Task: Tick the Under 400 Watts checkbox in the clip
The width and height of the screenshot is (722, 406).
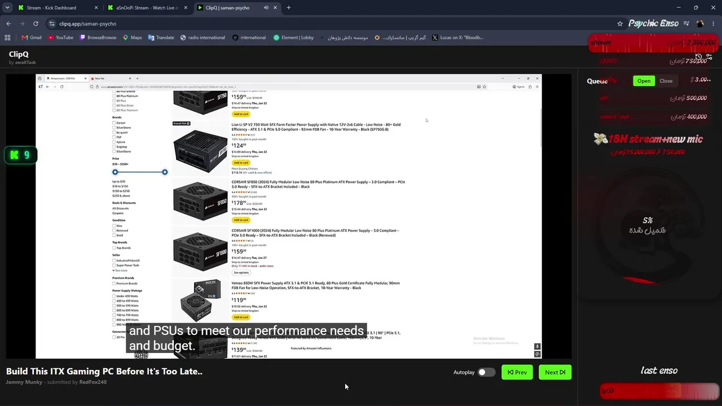Action: click(x=114, y=296)
